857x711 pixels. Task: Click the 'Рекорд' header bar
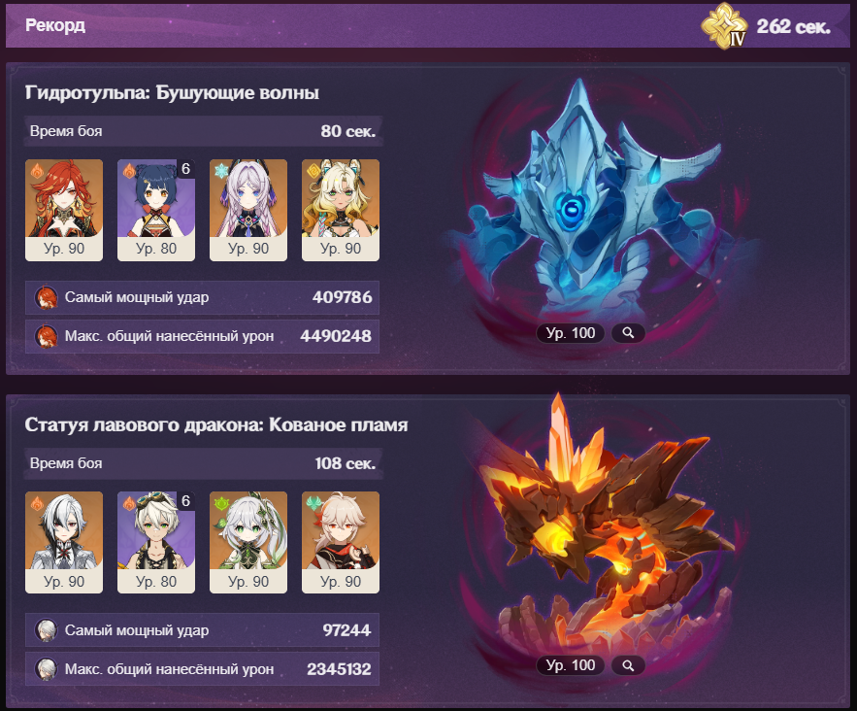point(428,25)
